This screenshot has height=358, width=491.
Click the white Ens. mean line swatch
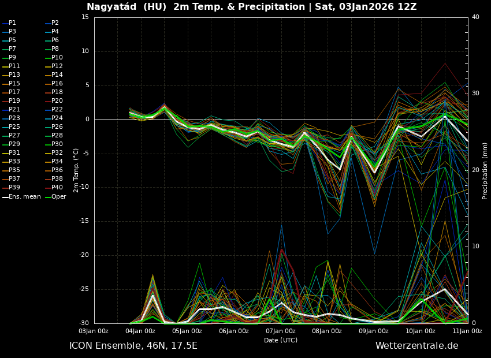5,197
